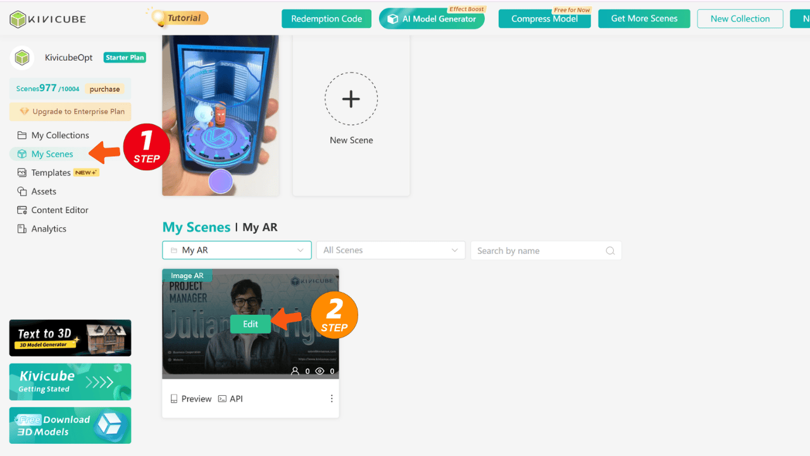Screen dimensions: 810x456
Task: Click the Redemption Code button
Action: (x=327, y=18)
